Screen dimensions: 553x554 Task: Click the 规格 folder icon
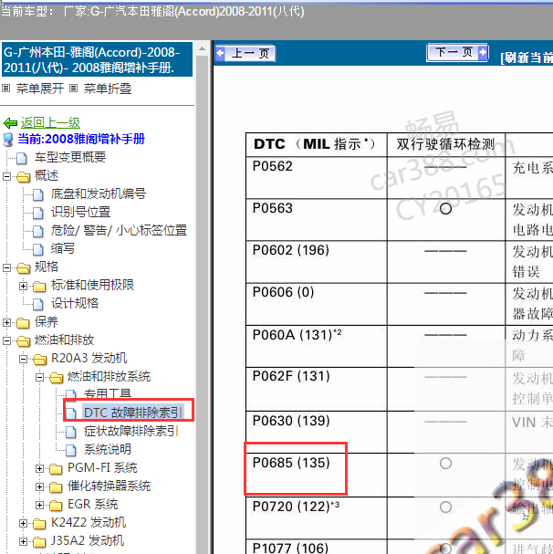[24, 267]
